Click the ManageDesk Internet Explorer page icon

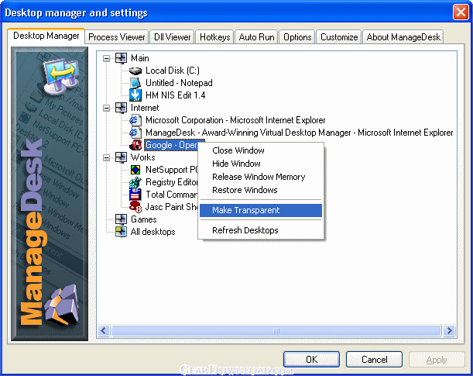[x=135, y=133]
